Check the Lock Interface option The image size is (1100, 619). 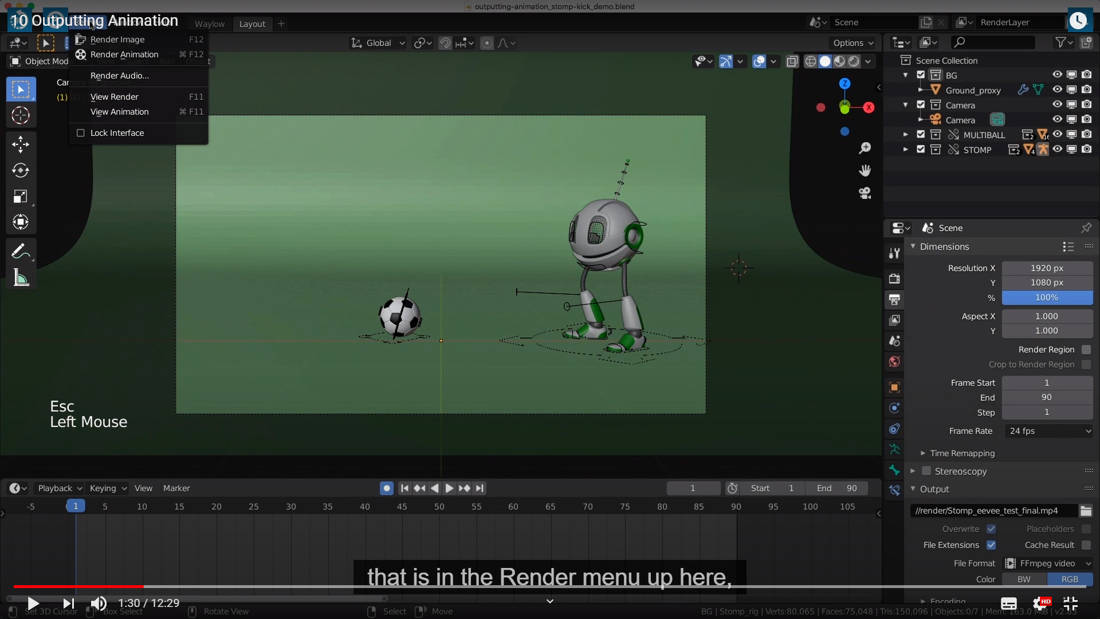tap(81, 133)
